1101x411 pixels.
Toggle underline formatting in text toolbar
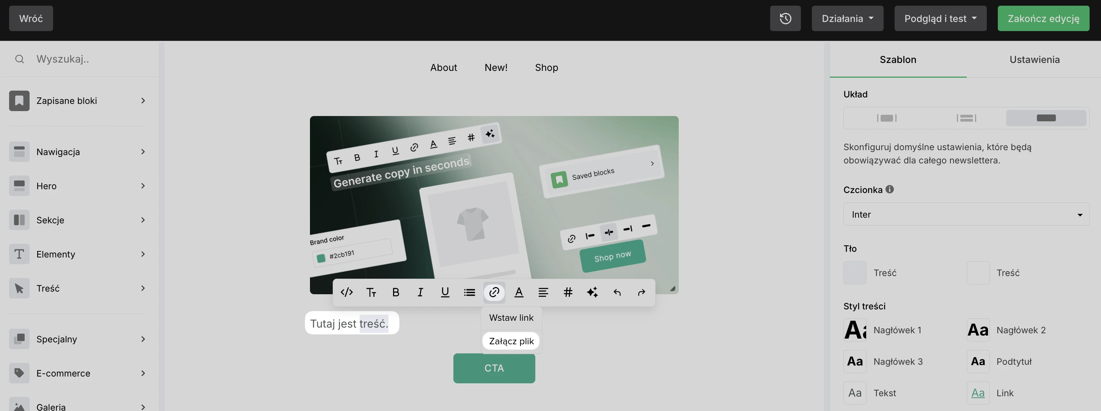click(x=445, y=292)
